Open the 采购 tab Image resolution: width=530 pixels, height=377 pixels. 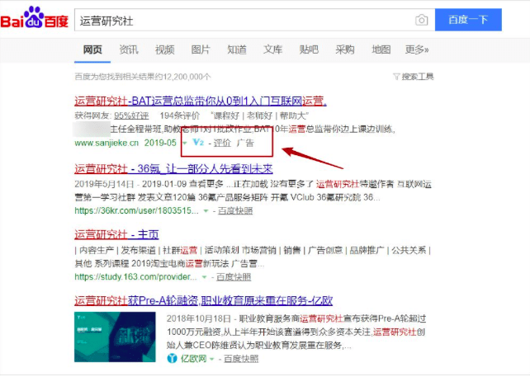coord(345,50)
